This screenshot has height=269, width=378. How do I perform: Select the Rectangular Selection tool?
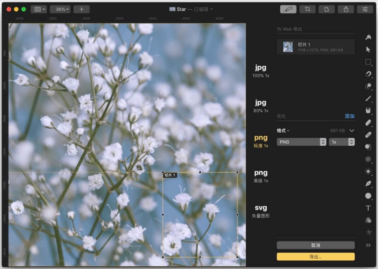click(x=368, y=62)
